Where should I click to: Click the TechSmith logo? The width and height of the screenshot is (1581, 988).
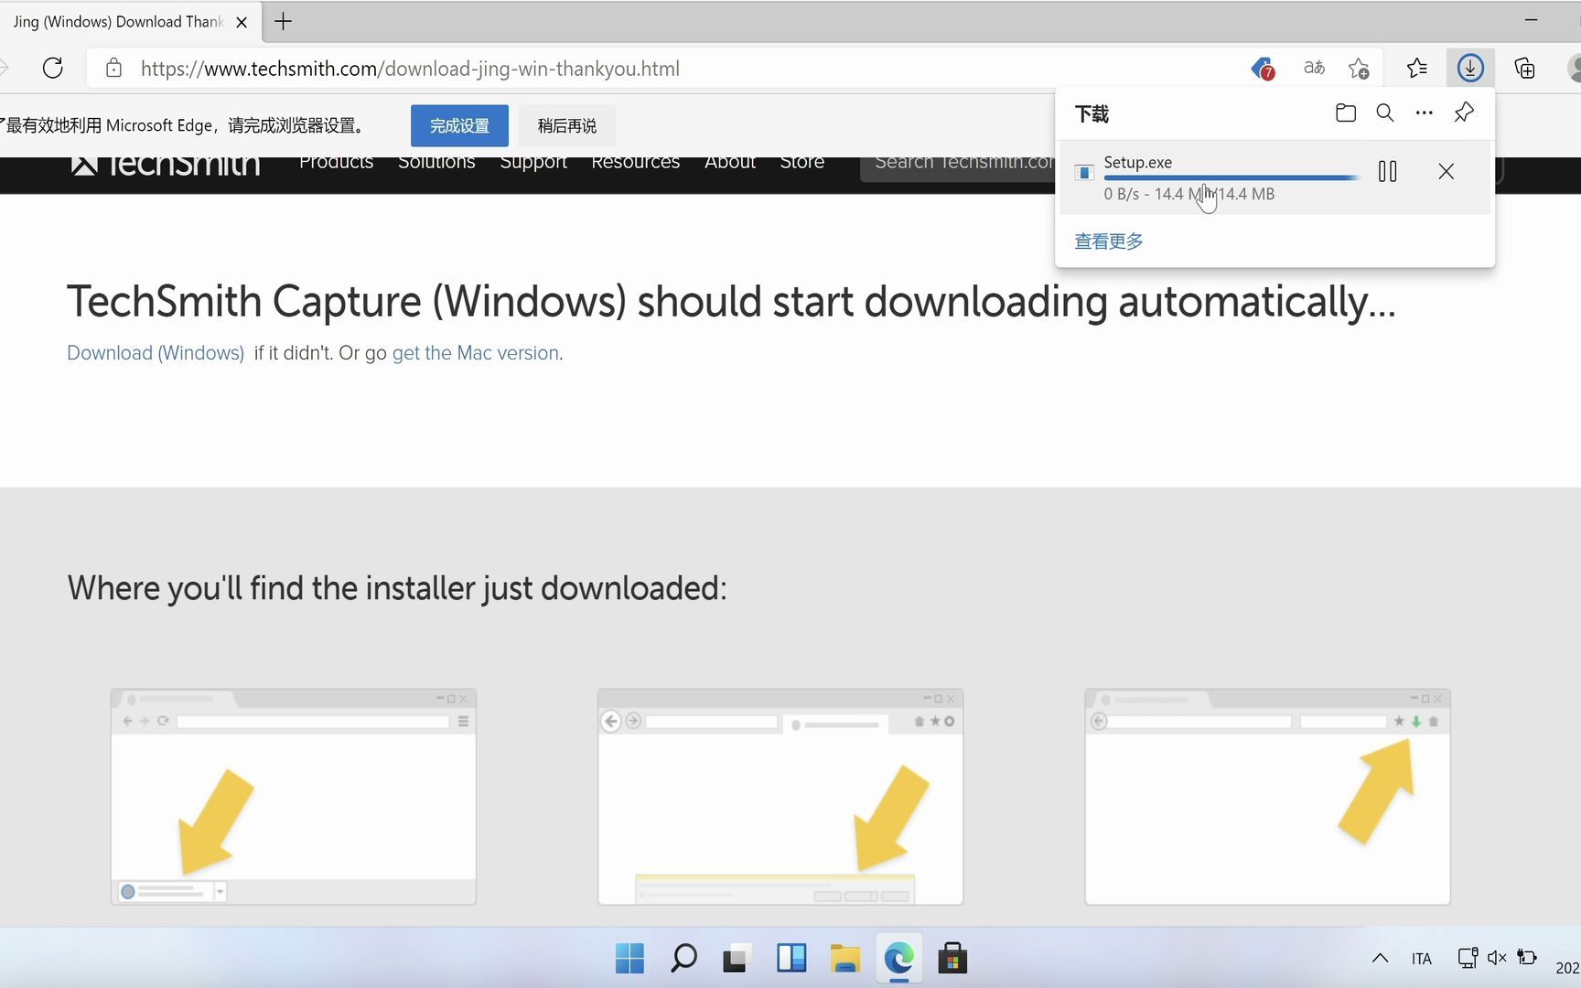tap(166, 165)
